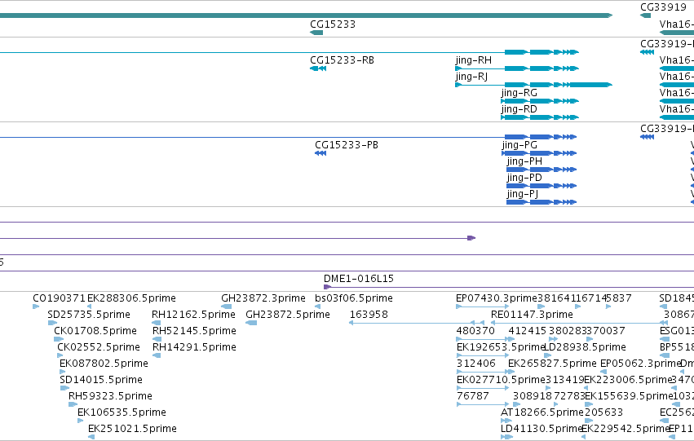The width and height of the screenshot is (694, 441).
Task: Click the jing-RD transcript label
Action: pos(519,109)
